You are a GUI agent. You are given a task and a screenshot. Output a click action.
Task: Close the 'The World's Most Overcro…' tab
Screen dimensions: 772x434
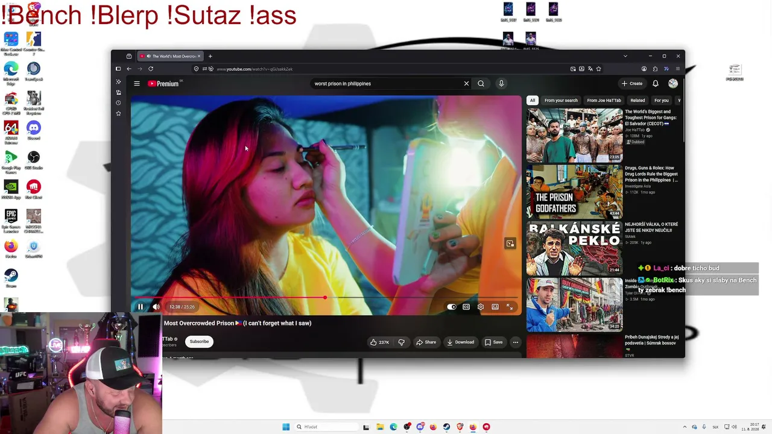pos(199,56)
